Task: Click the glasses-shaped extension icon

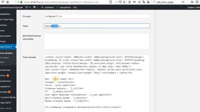Action: (134, 2)
